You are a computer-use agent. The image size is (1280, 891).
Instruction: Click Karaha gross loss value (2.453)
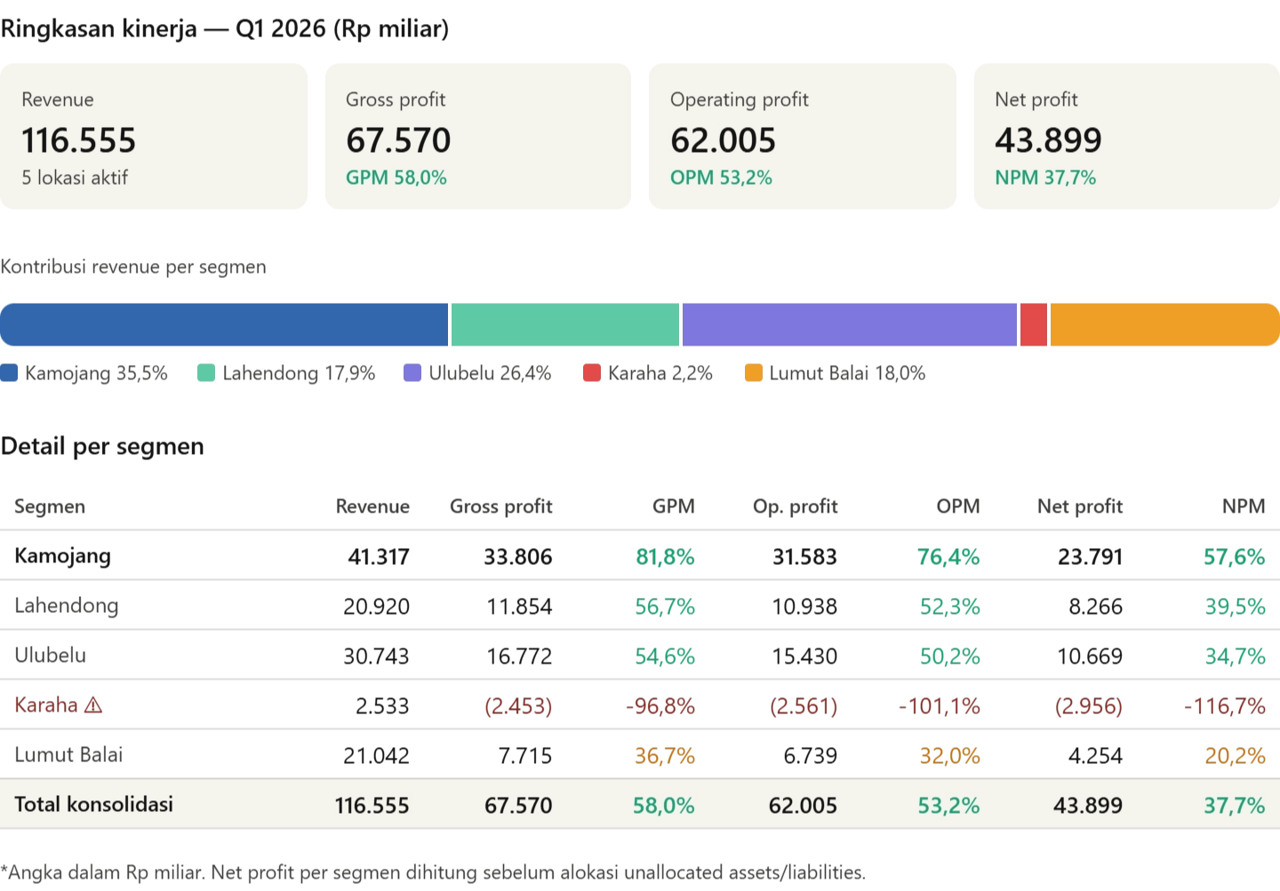click(519, 706)
